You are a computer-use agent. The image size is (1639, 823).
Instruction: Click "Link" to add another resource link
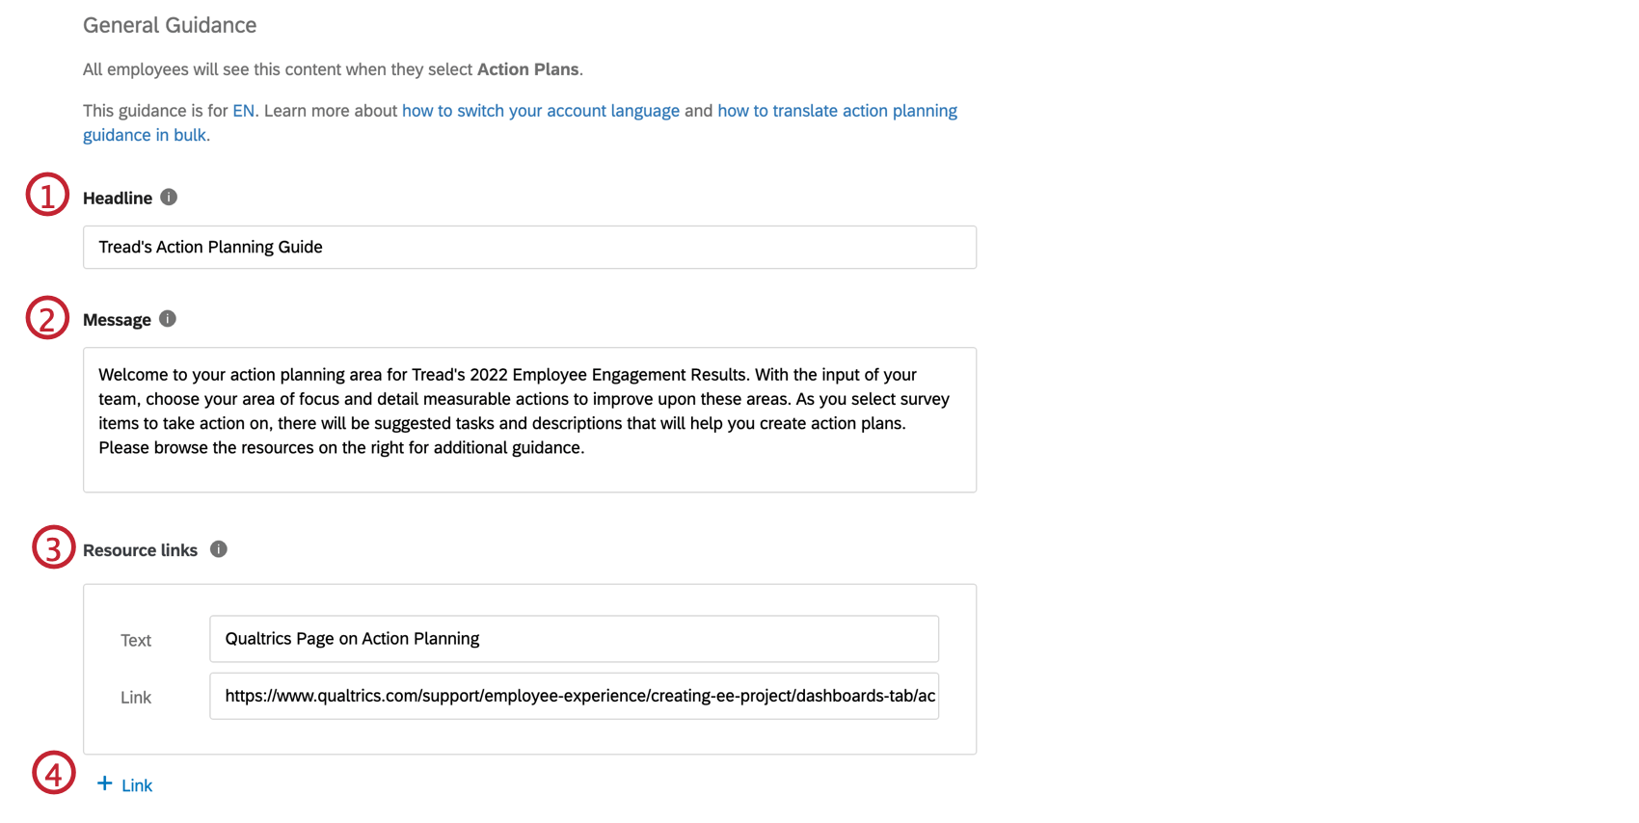pos(138,785)
